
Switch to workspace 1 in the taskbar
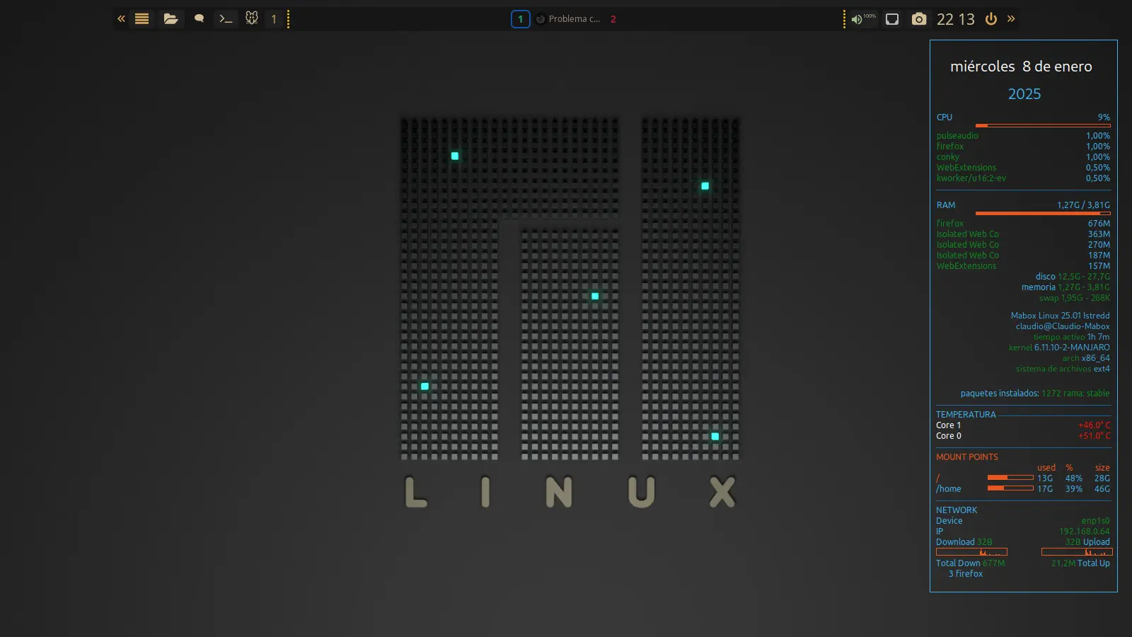(520, 19)
